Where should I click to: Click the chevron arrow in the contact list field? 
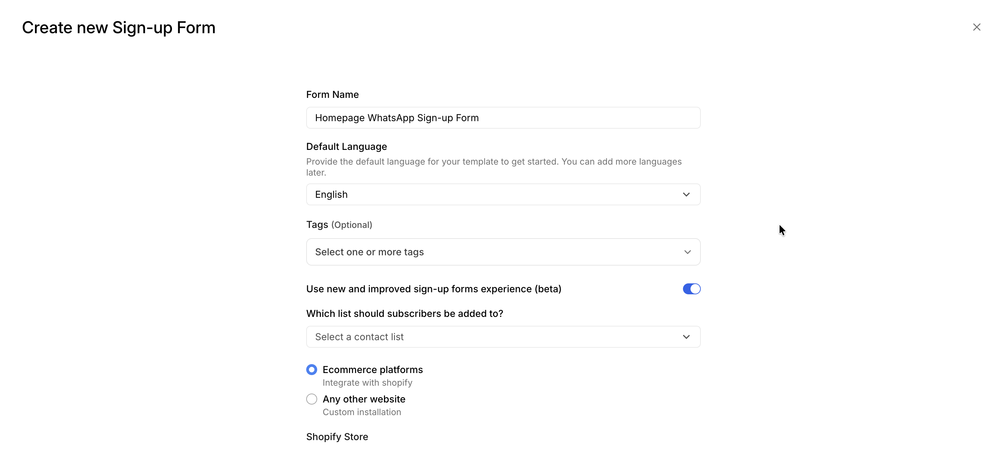(686, 336)
